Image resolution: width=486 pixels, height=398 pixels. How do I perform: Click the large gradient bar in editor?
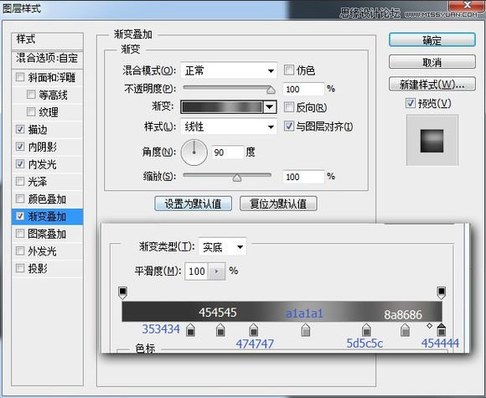pos(282,312)
